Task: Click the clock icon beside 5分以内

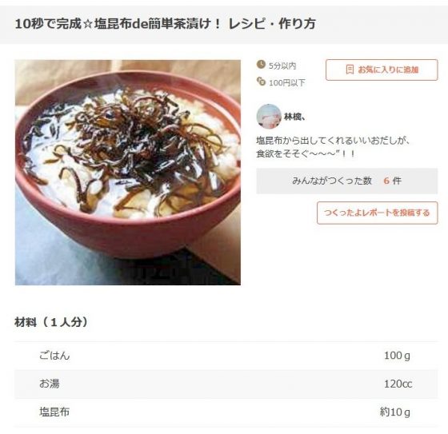Action: pyautogui.click(x=261, y=65)
